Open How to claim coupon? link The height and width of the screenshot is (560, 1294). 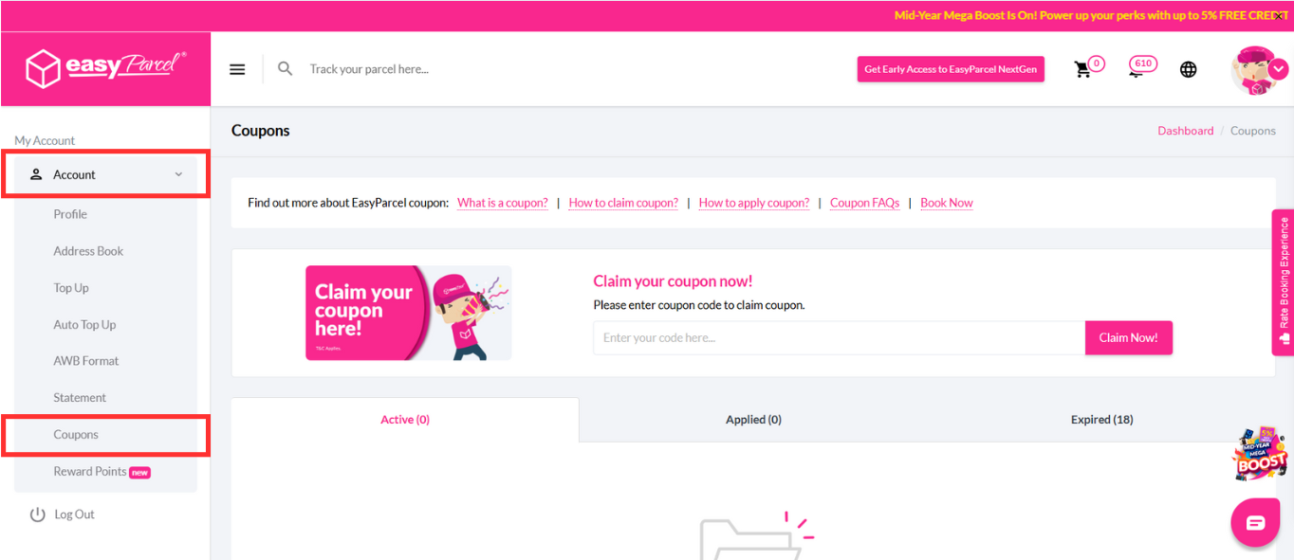point(623,203)
